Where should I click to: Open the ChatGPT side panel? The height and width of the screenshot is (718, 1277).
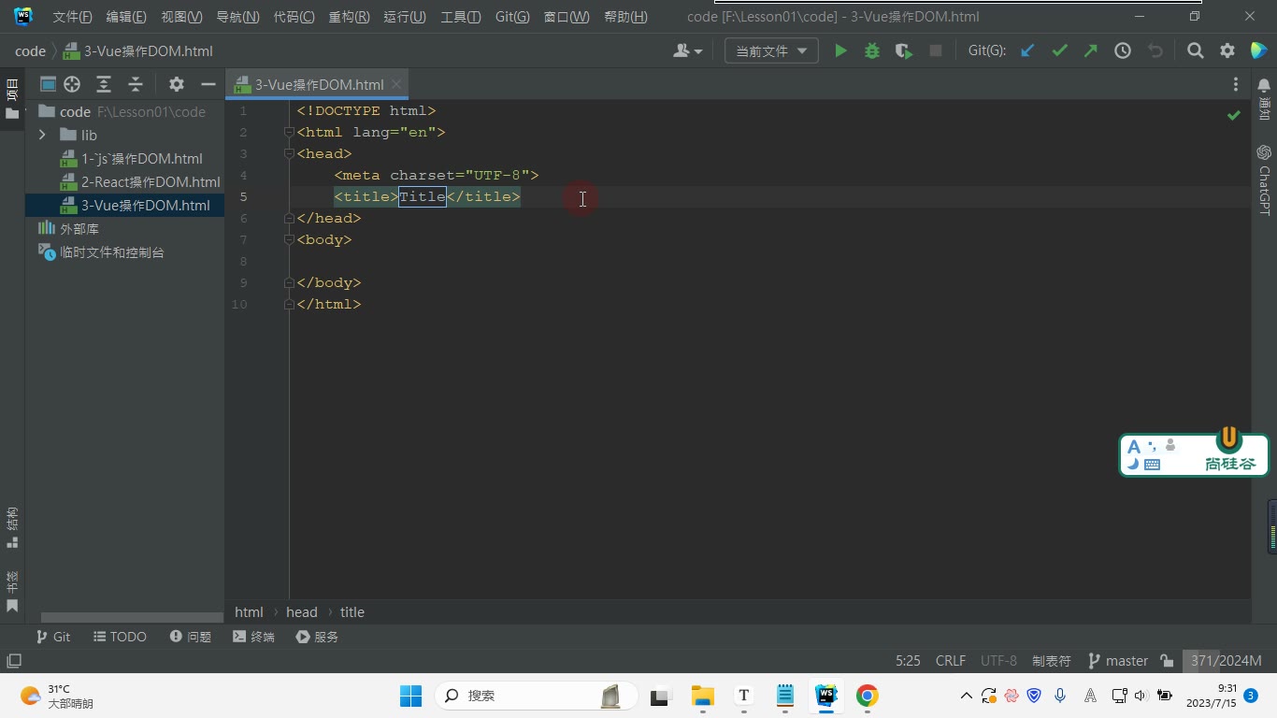(x=1264, y=179)
